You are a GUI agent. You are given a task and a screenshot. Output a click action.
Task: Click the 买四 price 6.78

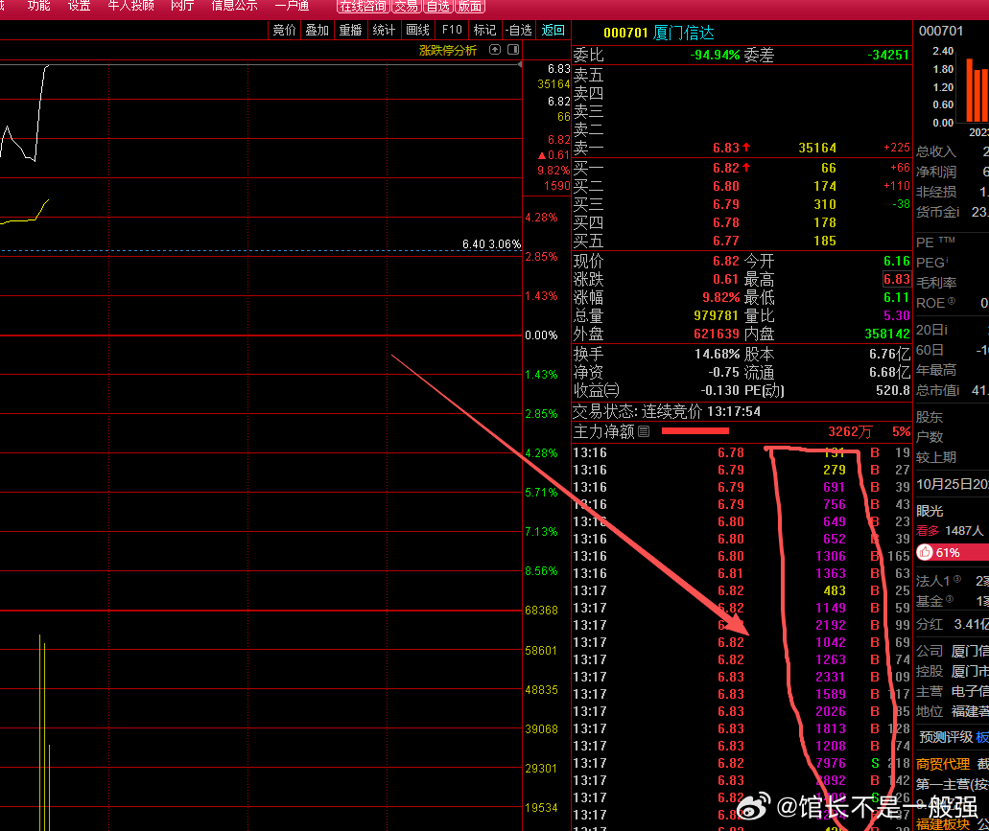point(726,223)
